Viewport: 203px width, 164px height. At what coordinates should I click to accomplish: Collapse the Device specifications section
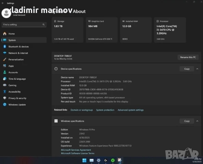[x=197, y=69]
